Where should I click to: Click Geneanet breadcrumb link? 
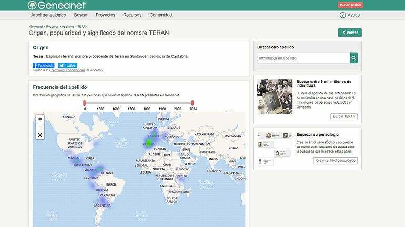(x=36, y=27)
